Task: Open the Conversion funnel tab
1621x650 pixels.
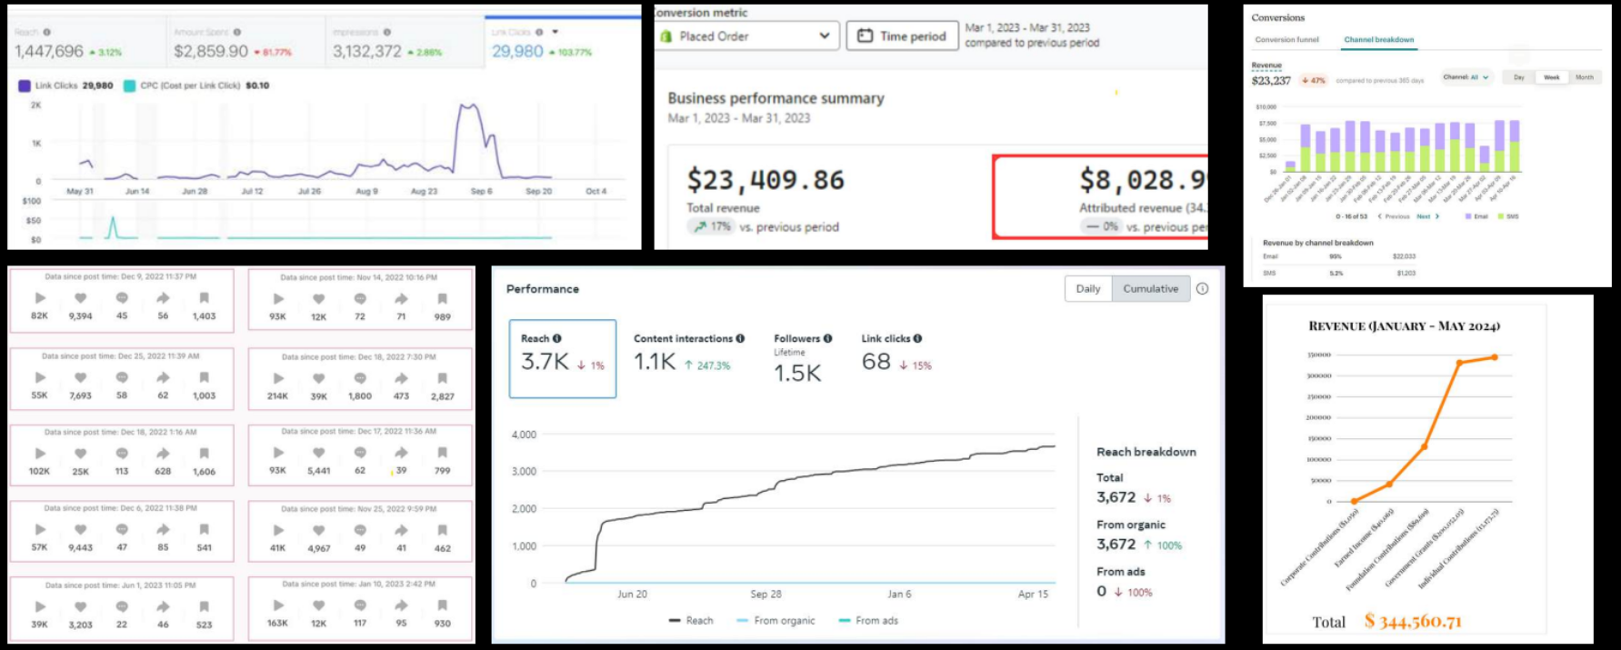Action: coord(1286,40)
